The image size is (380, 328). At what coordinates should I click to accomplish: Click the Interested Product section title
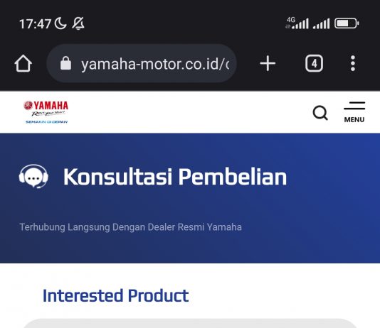[115, 295]
